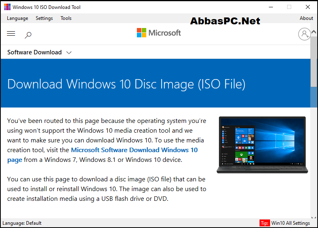Click the vertical scrollbar thumb
This screenshot has width=318, height=228.
click(314, 62)
